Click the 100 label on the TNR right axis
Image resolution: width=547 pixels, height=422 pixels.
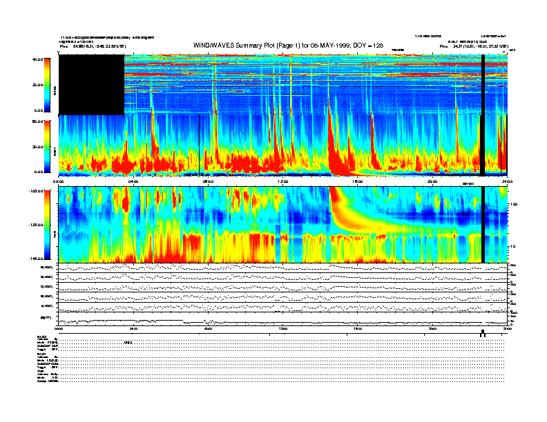(515, 204)
